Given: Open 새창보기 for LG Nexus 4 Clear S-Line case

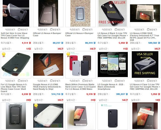Looking at the screenshot, I should [152, 81].
